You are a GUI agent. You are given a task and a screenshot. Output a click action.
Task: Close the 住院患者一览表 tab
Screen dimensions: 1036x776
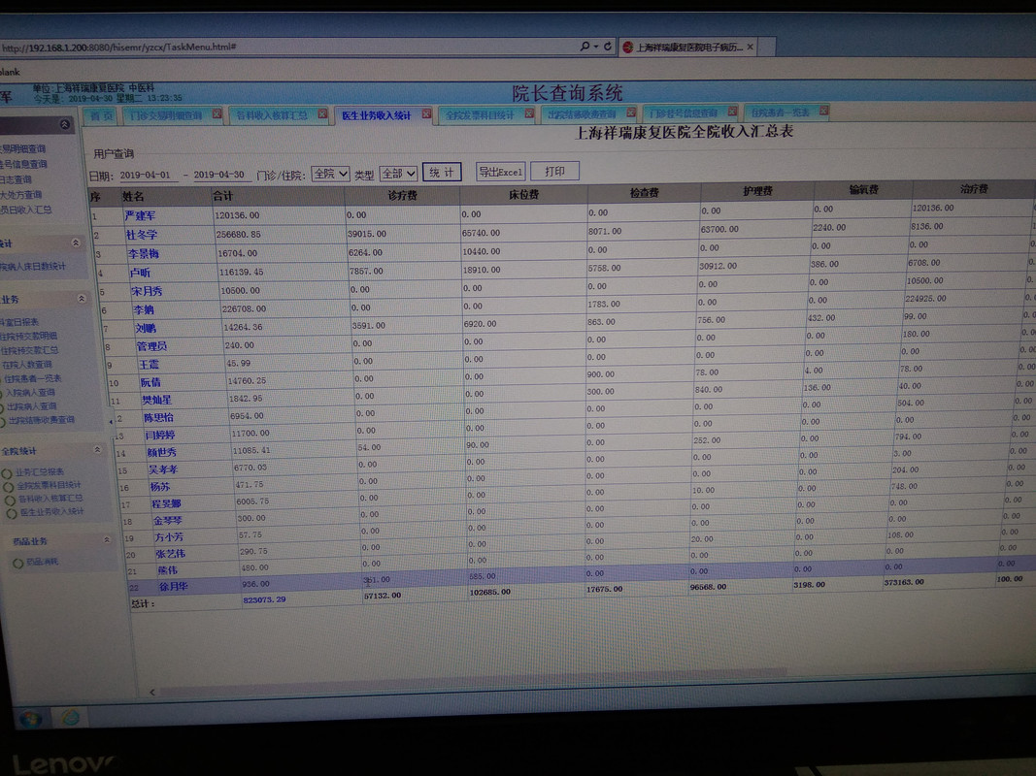(823, 111)
